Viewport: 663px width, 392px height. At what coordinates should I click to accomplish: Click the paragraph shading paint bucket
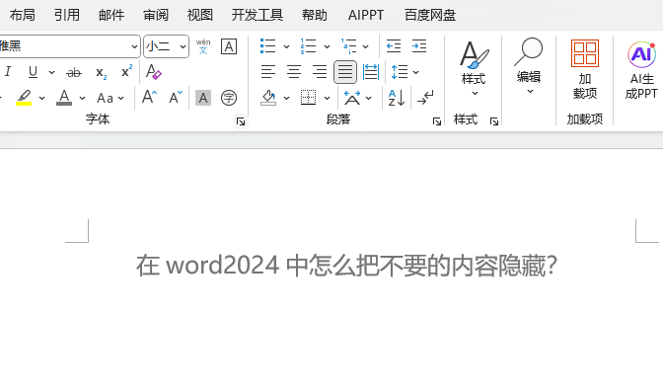pyautogui.click(x=268, y=98)
